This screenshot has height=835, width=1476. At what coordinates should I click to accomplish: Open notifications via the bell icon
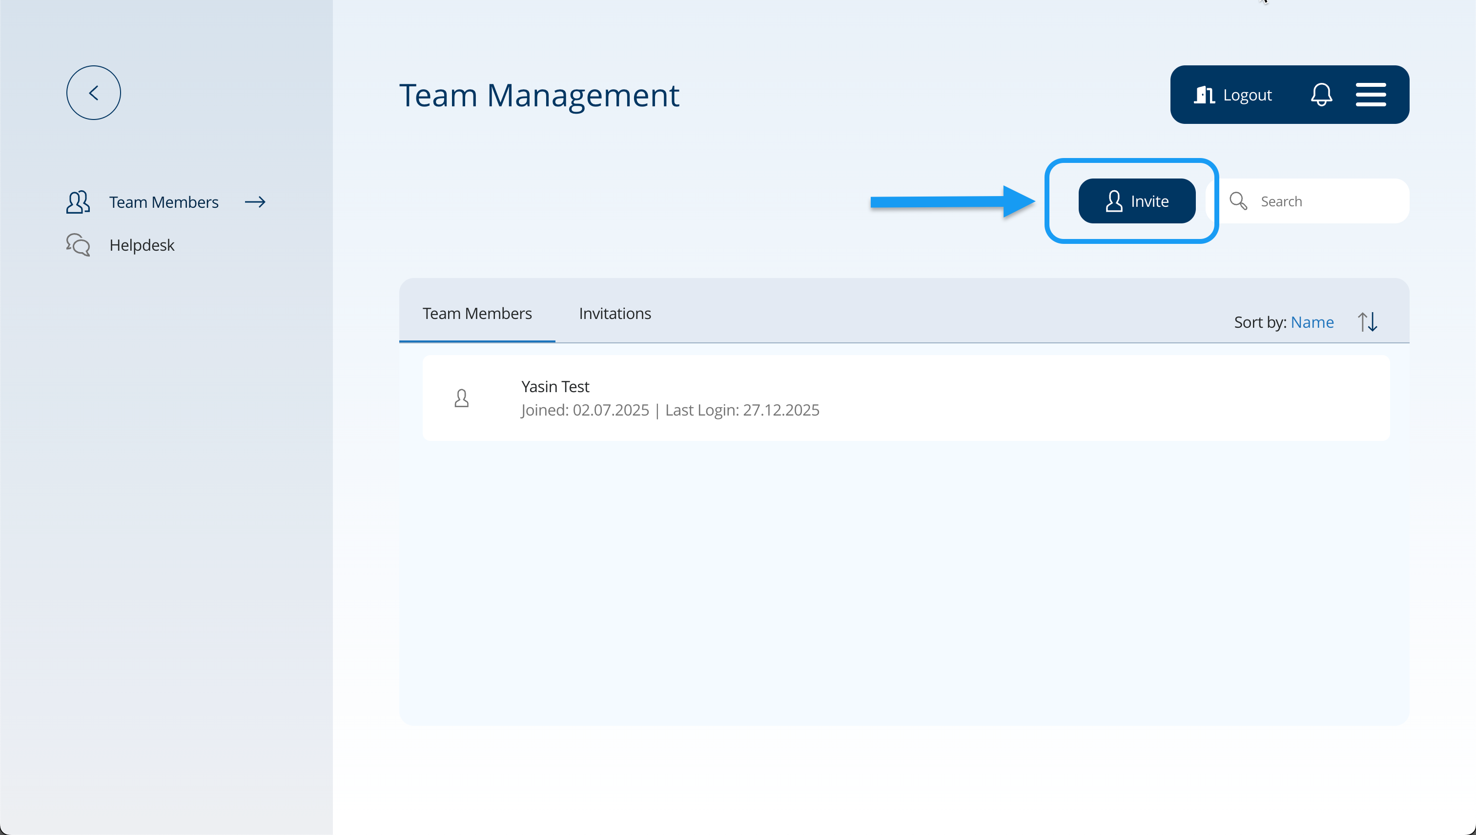coord(1321,95)
